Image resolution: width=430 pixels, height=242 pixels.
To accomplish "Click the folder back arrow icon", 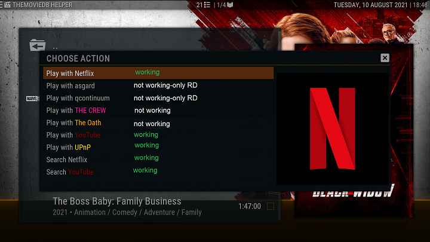I will pos(38,45).
